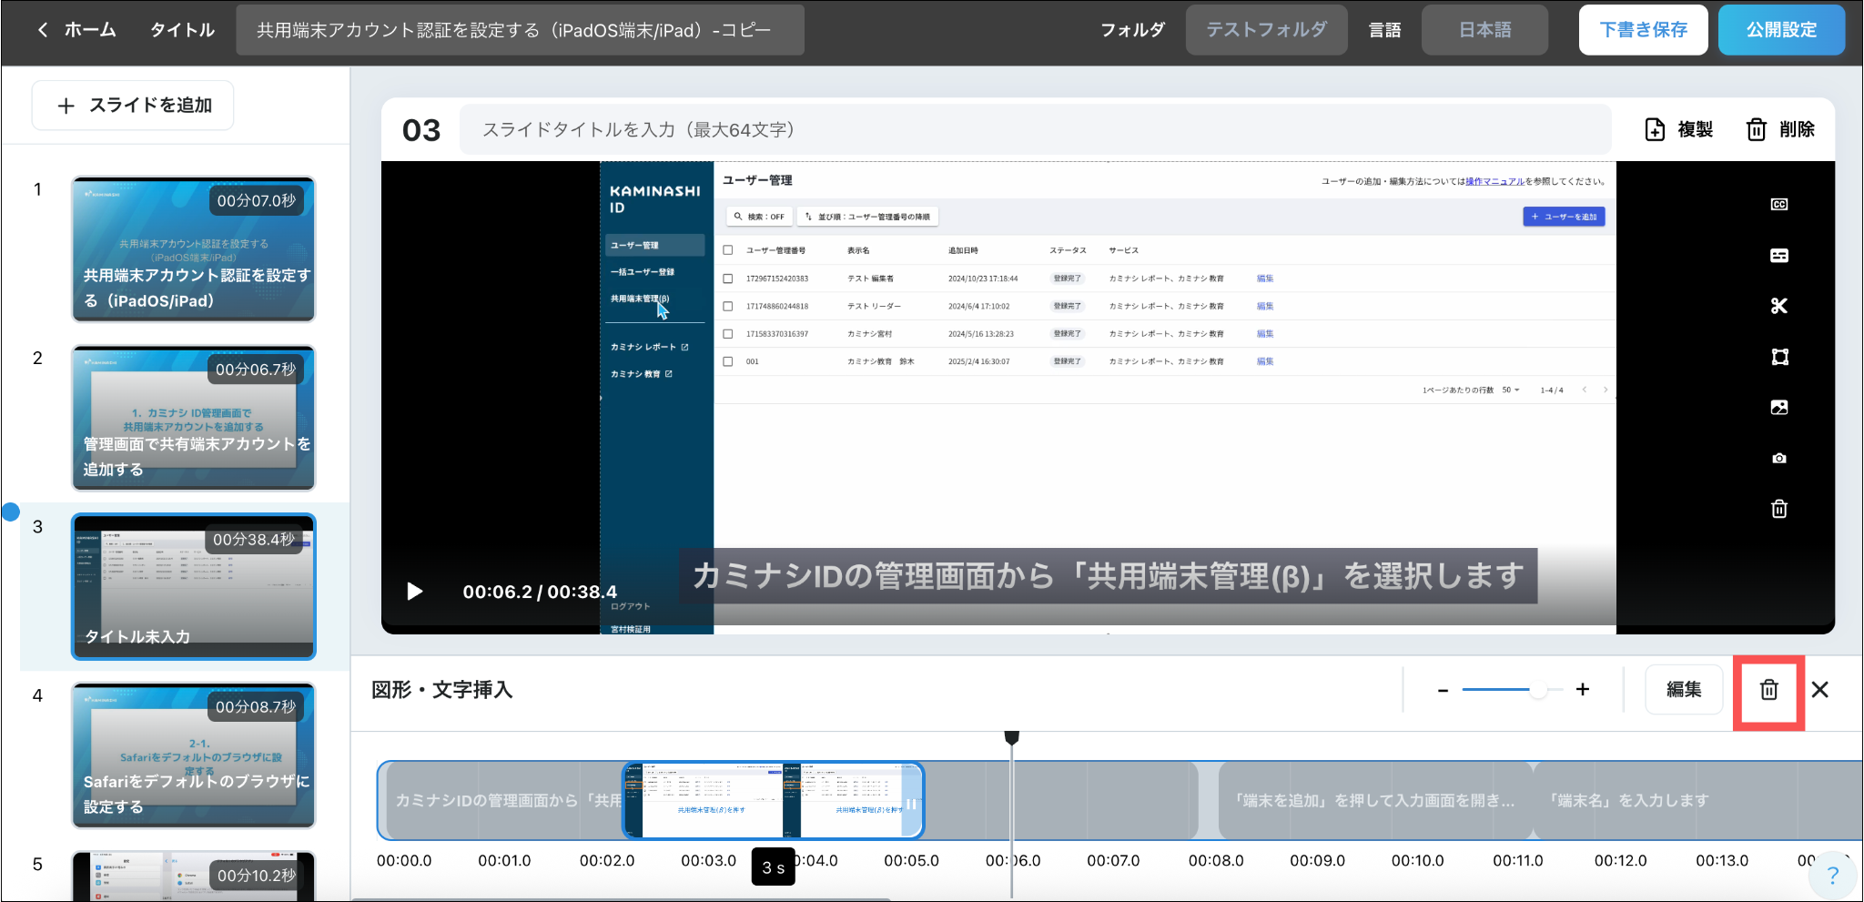The width and height of the screenshot is (1864, 902).
Task: Open 並び順 sort dropdown in video
Action: (867, 217)
